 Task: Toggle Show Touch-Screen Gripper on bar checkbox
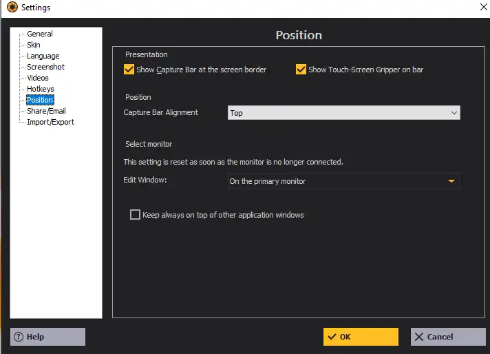point(301,69)
